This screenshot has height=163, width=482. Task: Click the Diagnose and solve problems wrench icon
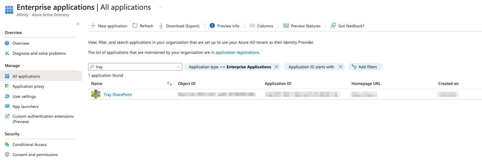pyautogui.click(x=7, y=53)
